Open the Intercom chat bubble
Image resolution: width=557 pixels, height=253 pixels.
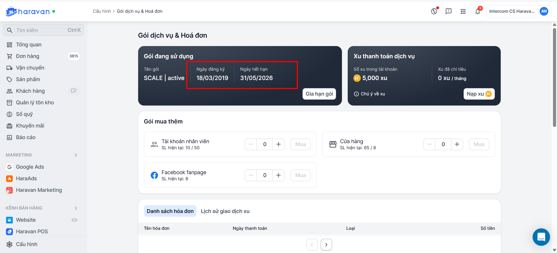coord(541,237)
